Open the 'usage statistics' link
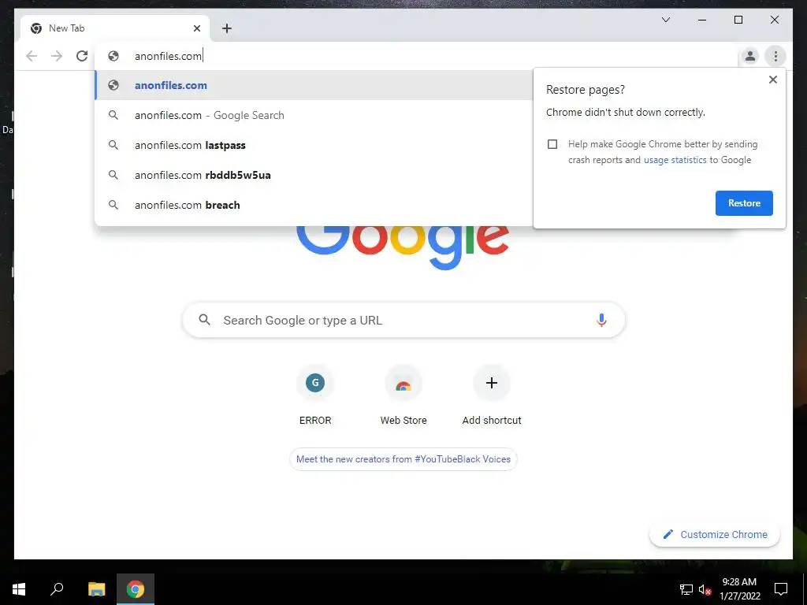Screen dimensions: 807x605 (675, 160)
